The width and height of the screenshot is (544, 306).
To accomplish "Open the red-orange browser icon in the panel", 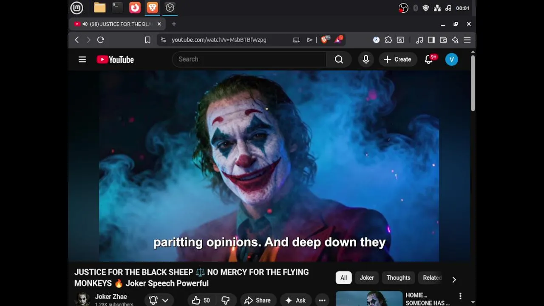I will (135, 8).
